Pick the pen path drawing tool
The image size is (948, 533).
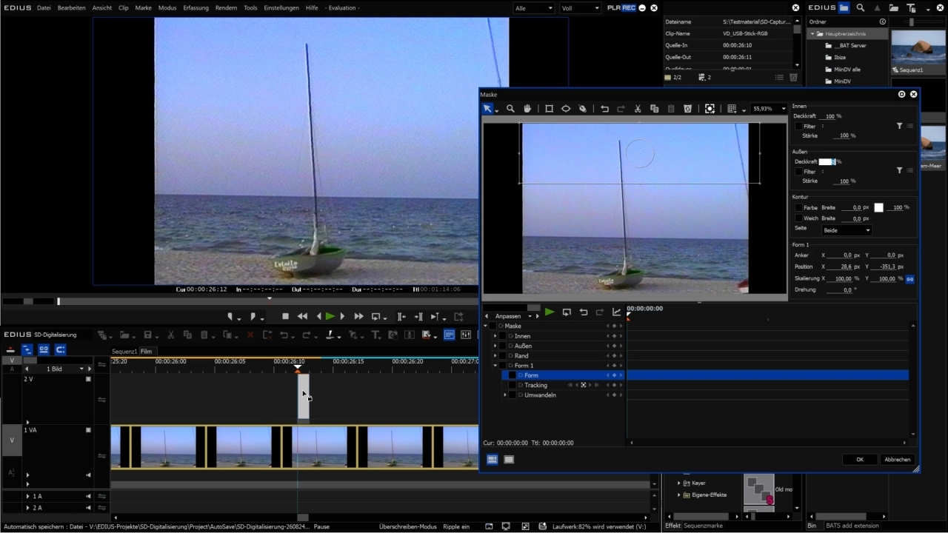click(x=583, y=109)
